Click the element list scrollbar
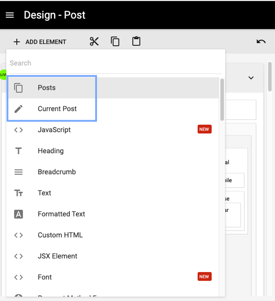Viewport: 275px width, 301px height. point(222,100)
